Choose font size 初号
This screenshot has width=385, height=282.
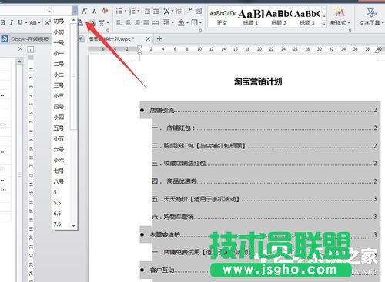click(x=59, y=22)
